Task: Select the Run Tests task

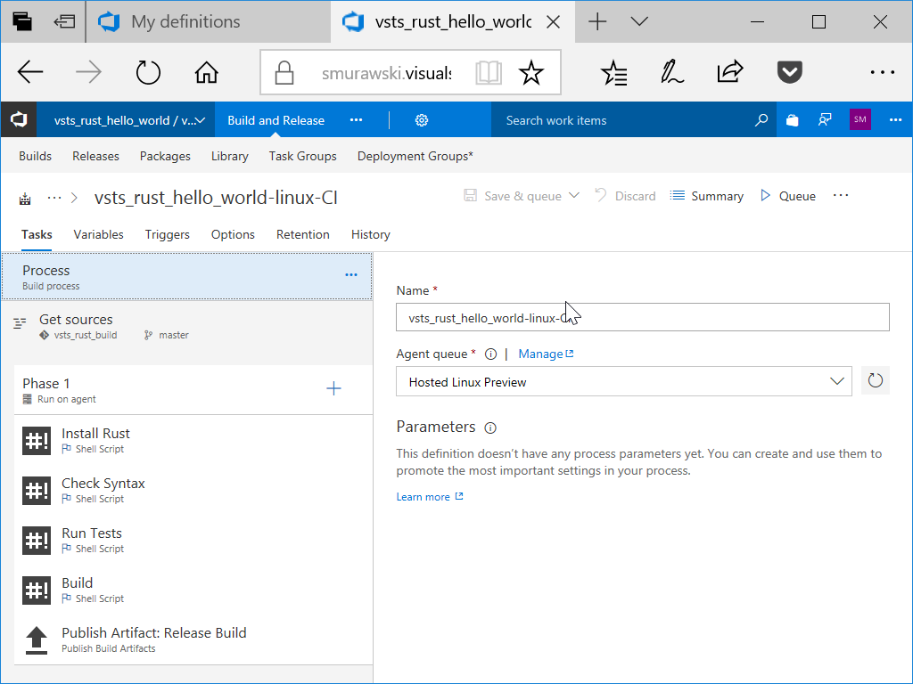Action: (x=193, y=541)
